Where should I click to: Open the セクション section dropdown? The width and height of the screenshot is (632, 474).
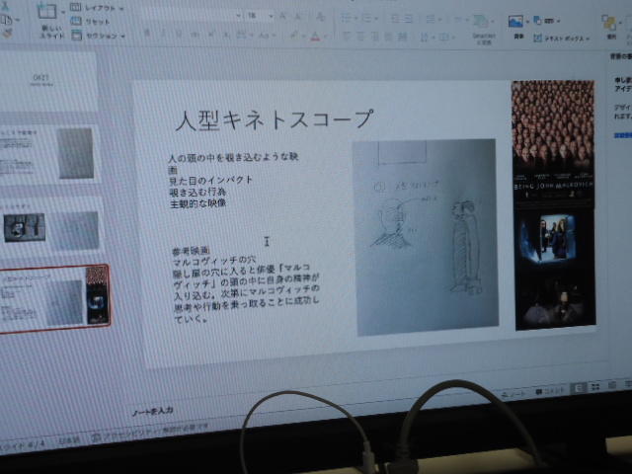(98, 36)
